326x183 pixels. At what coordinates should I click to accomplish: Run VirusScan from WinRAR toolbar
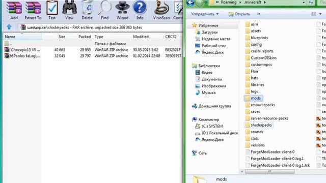pos(161,10)
